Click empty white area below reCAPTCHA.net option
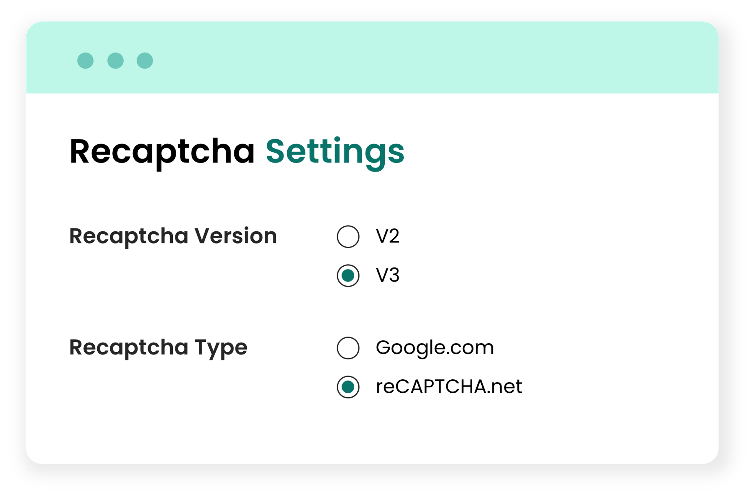Viewport: 754px width, 498px height. tap(421, 432)
